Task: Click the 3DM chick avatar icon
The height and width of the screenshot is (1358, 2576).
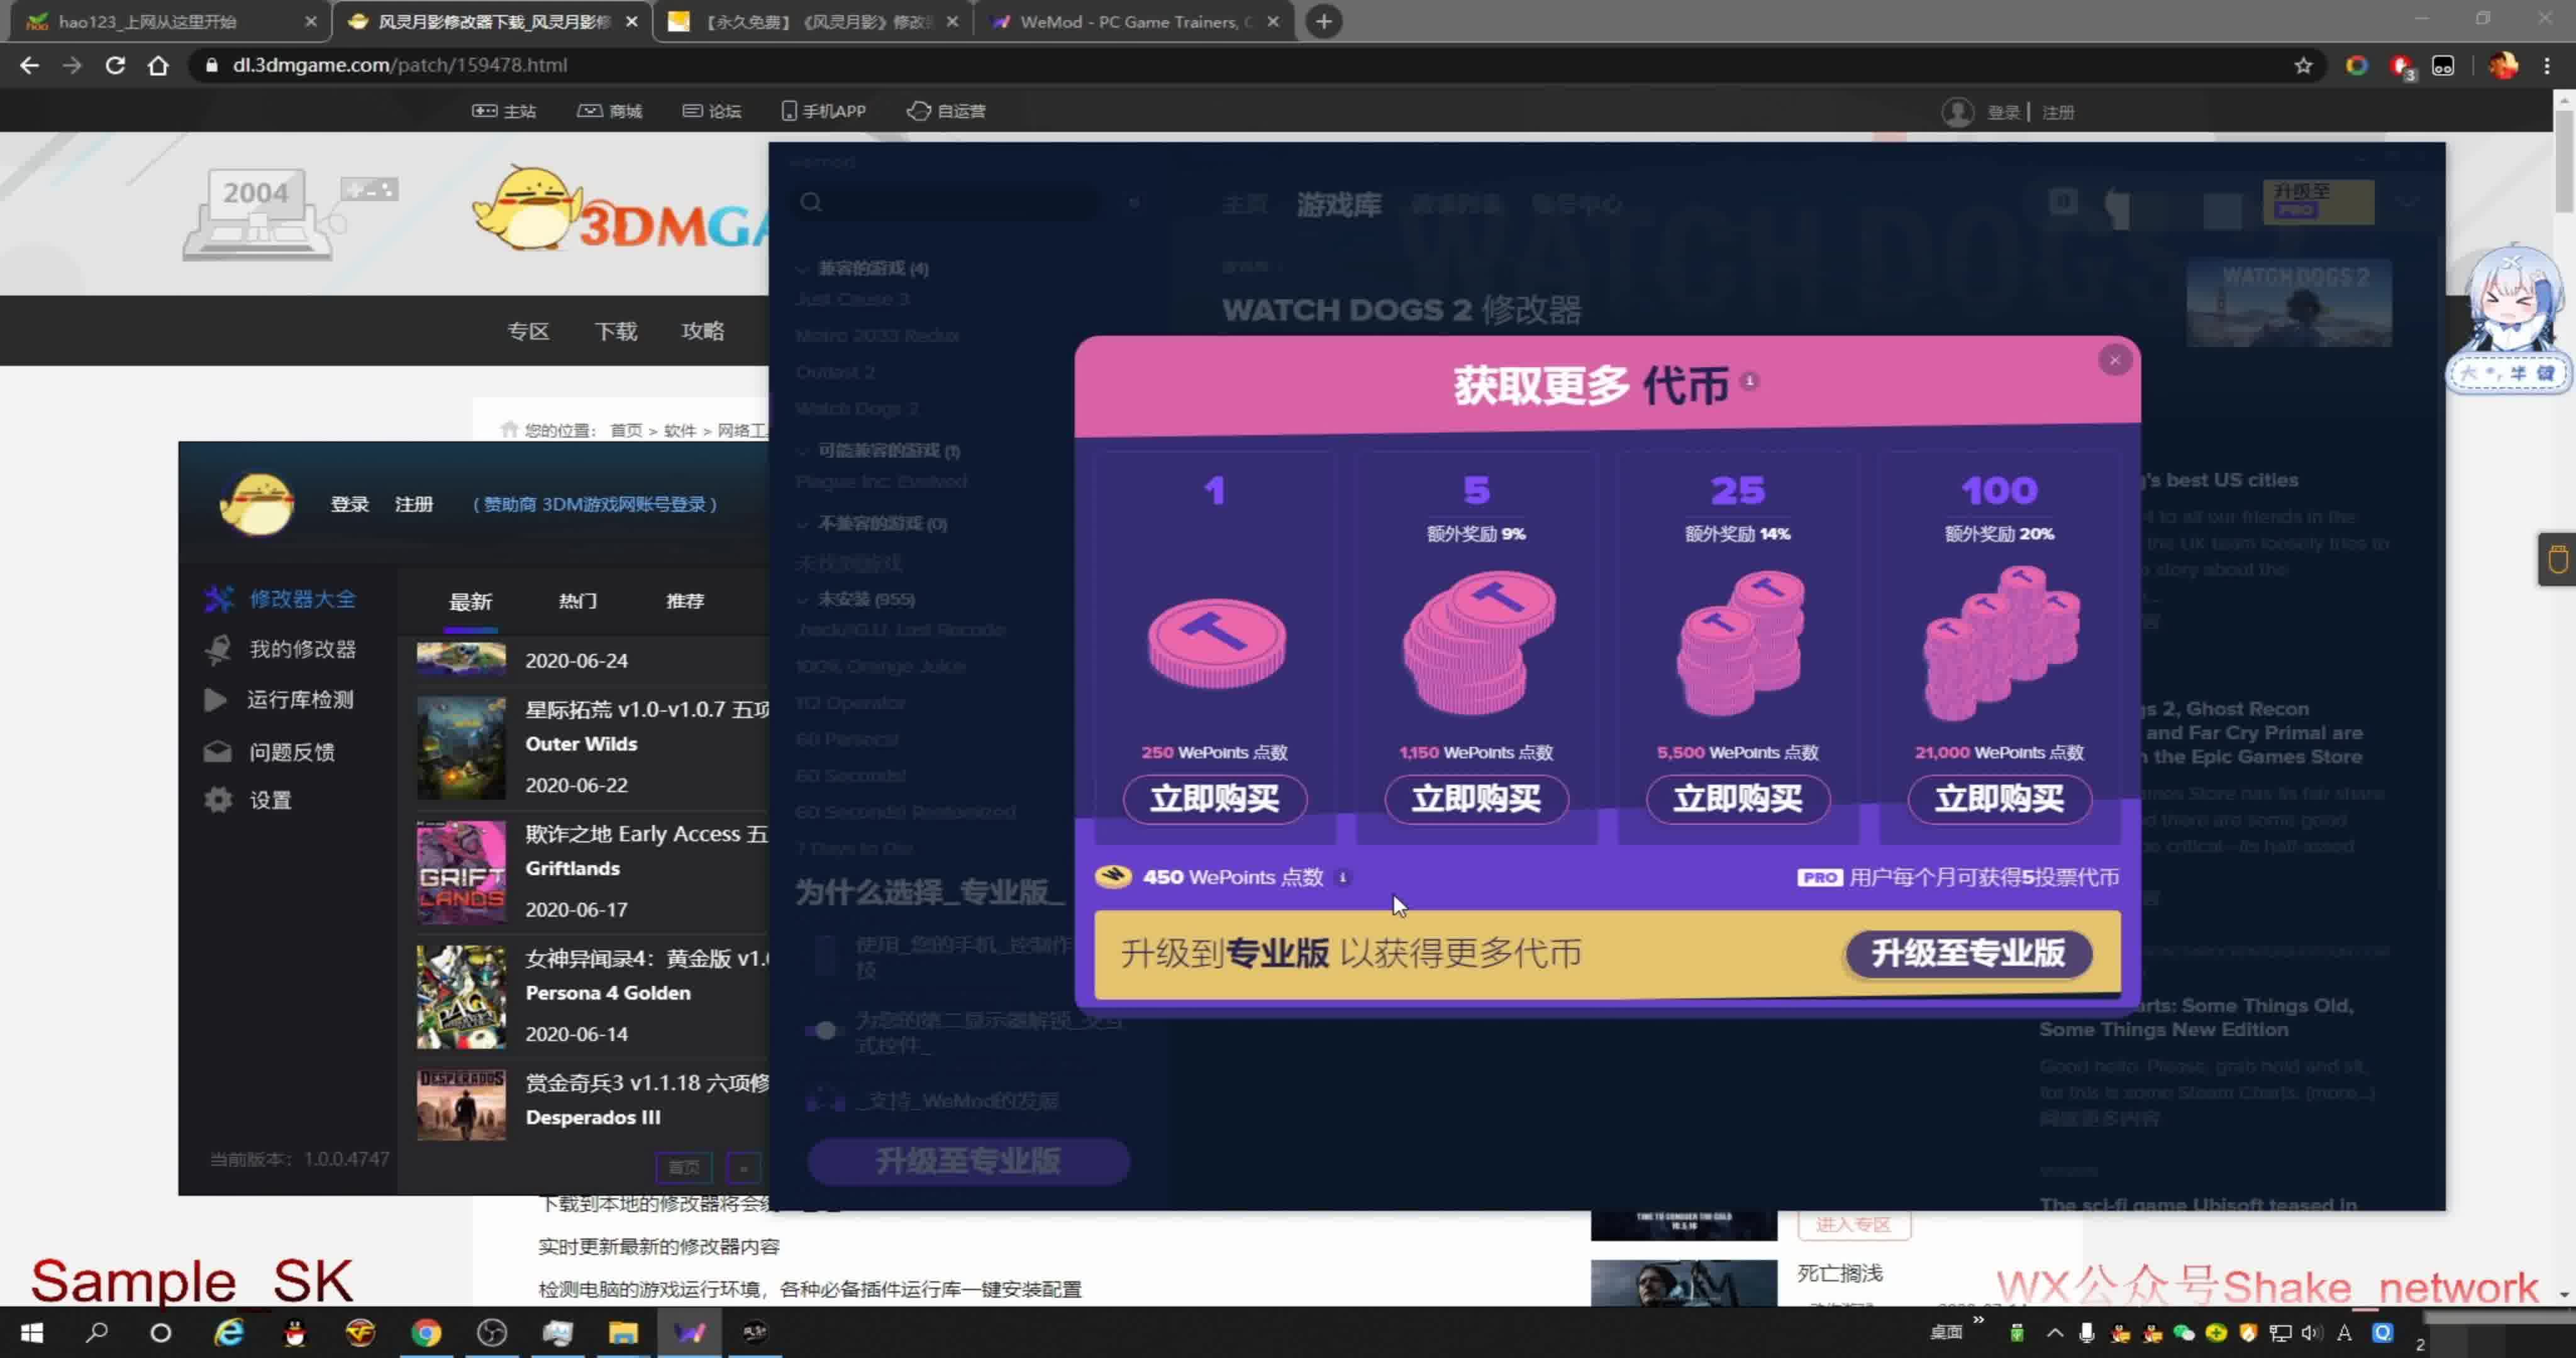Action: [x=257, y=503]
